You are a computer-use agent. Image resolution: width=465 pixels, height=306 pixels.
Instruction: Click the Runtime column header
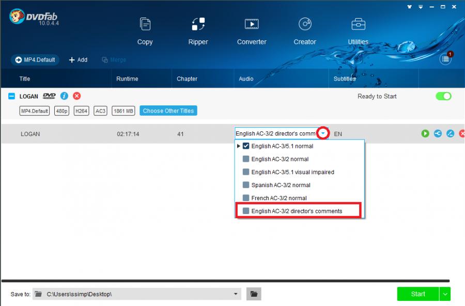[x=127, y=79]
